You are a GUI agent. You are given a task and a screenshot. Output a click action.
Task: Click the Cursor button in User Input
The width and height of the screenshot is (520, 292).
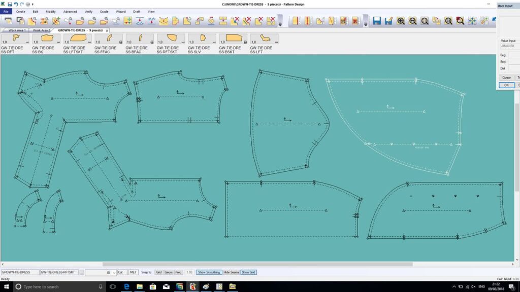(x=506, y=78)
